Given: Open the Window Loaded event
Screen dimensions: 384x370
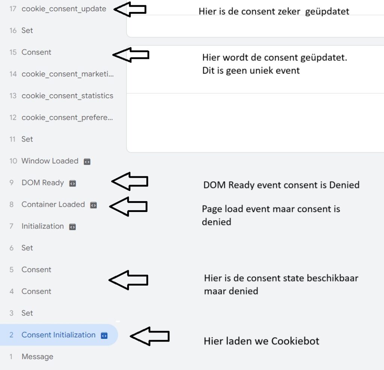Looking at the screenshot, I should pos(49,161).
